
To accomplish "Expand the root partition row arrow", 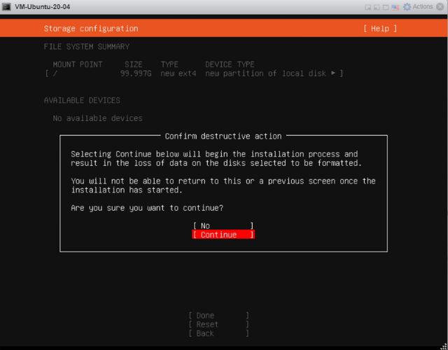I will 333,73.
